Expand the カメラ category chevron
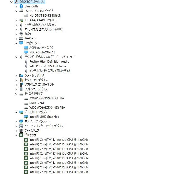The height and width of the screenshot is (174, 174). coord(16,34)
